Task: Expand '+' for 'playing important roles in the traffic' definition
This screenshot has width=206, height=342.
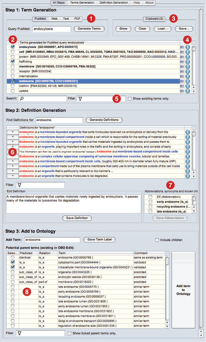Action: click(12, 147)
